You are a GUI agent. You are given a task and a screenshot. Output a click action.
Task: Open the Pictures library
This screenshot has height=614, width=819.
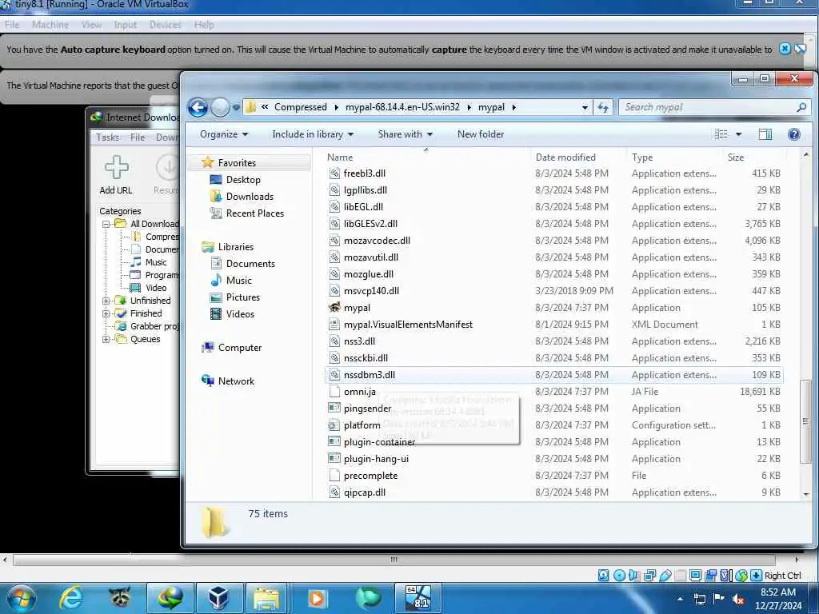pyautogui.click(x=235, y=297)
